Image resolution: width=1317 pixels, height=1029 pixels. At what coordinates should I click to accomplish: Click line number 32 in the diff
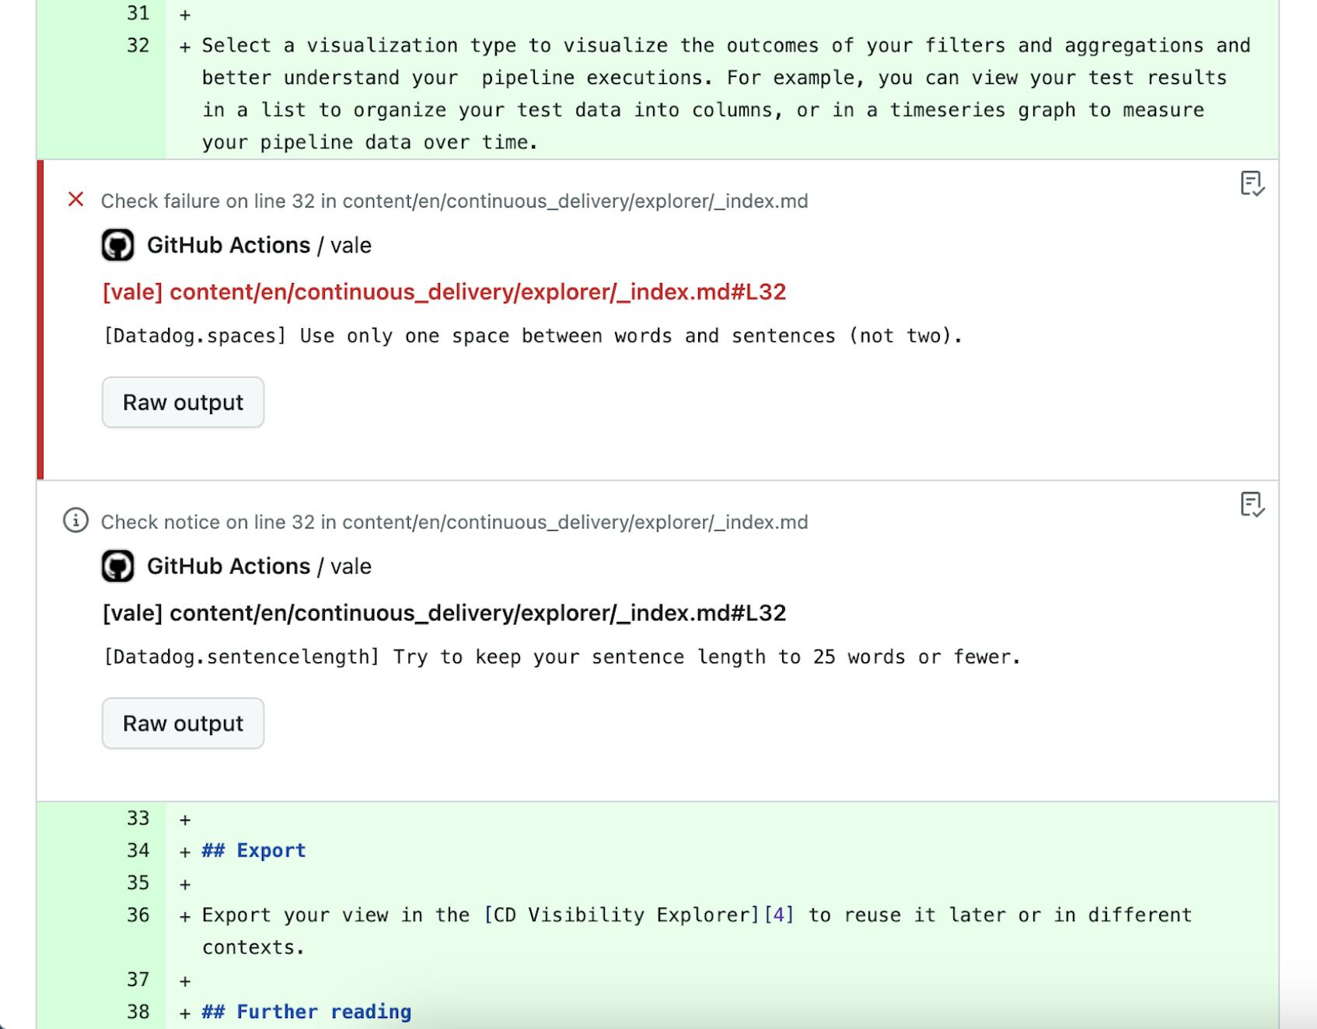[x=137, y=45]
